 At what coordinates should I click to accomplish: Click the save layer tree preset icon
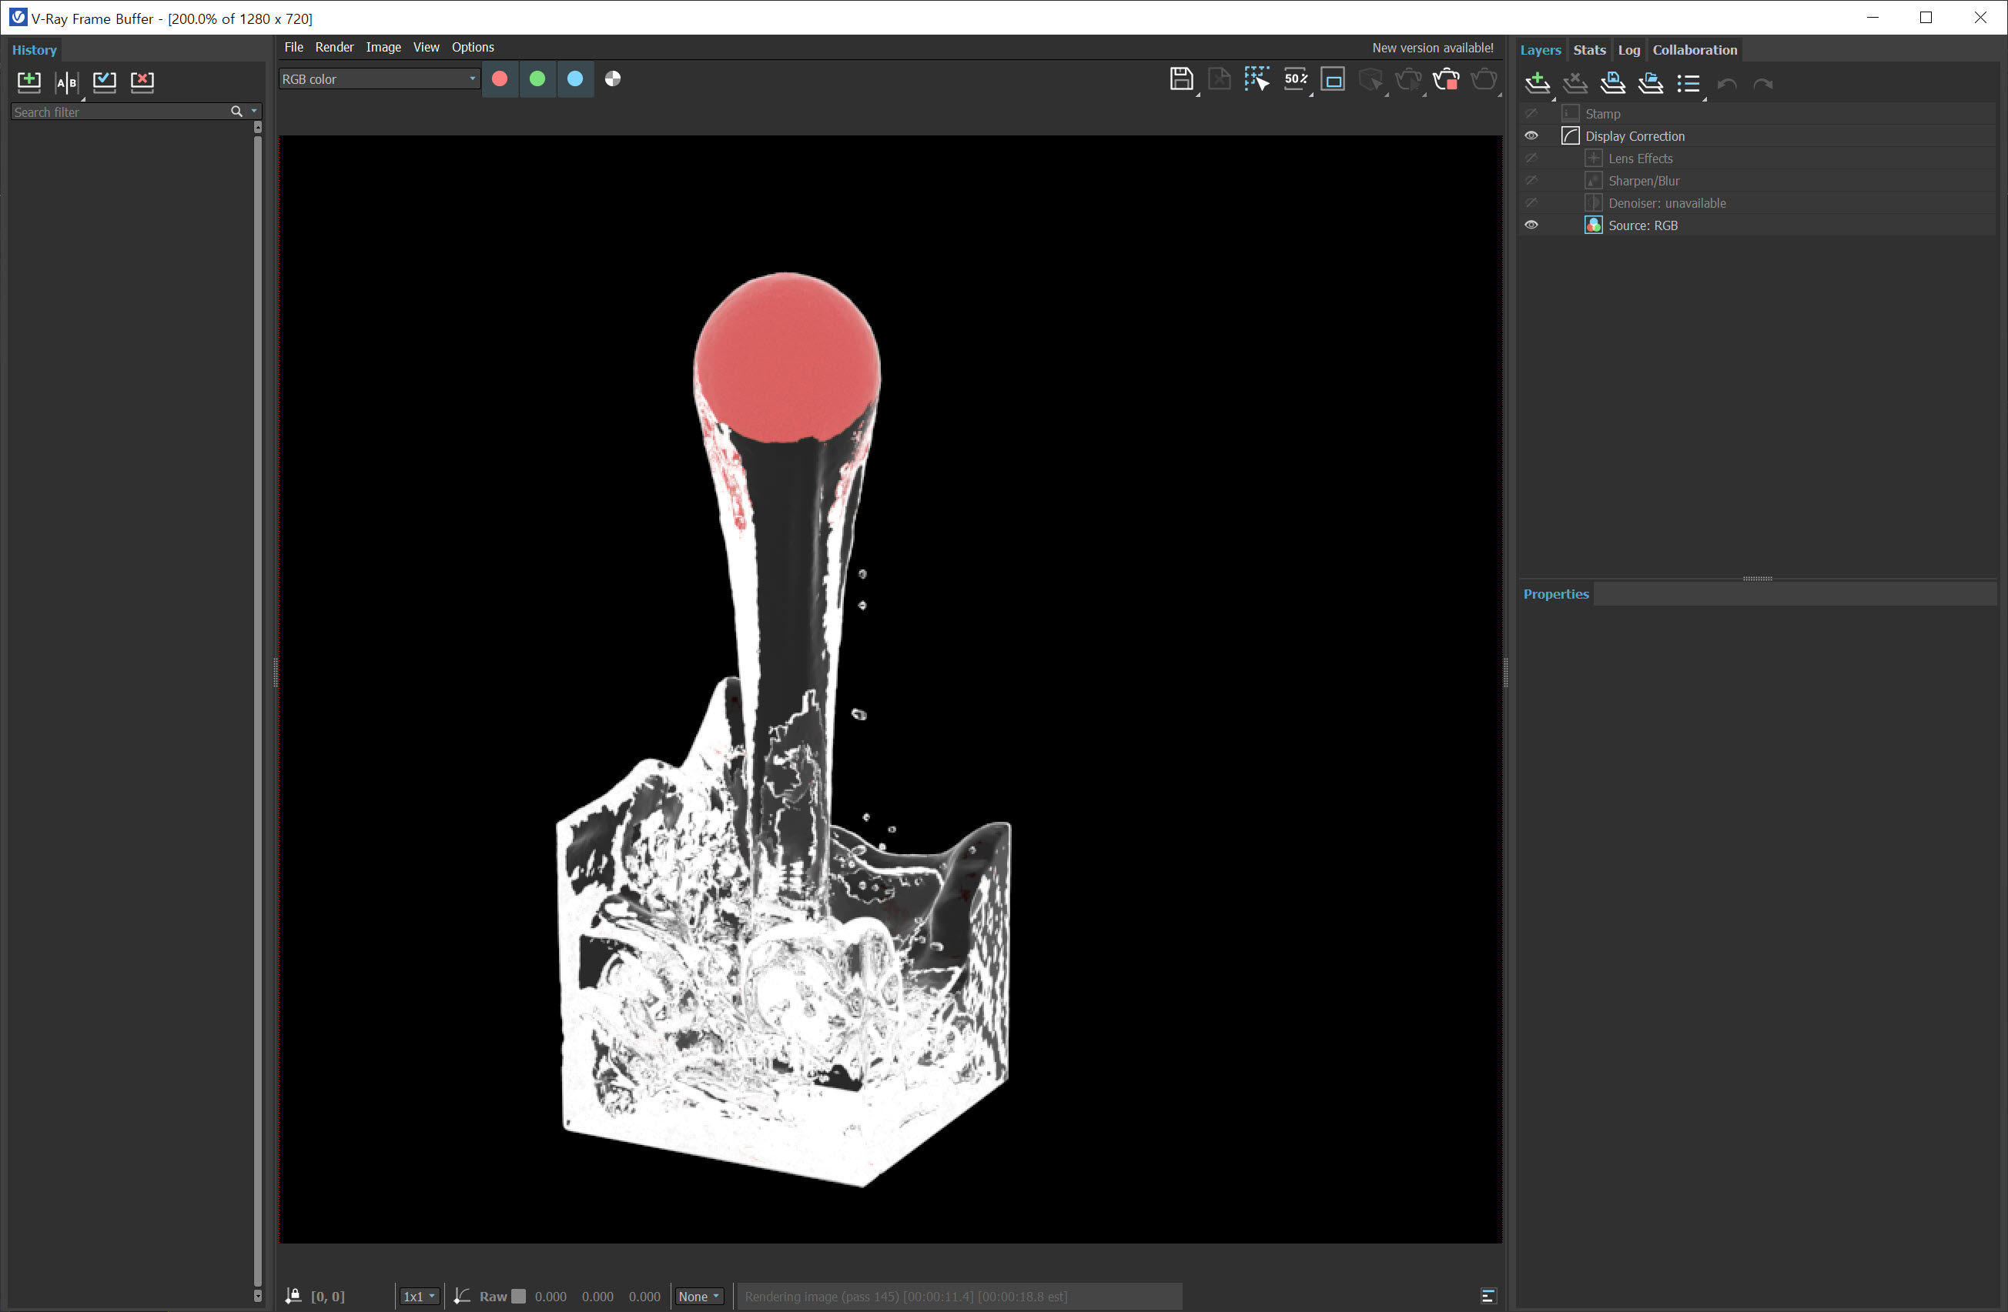[1612, 82]
